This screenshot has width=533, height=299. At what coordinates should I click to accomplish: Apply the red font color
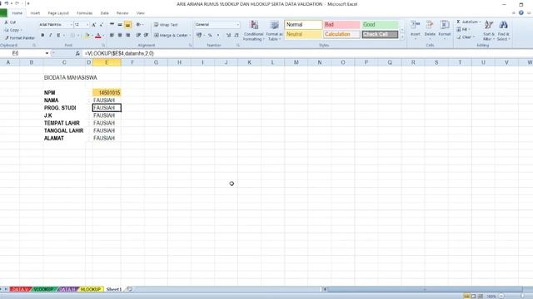coord(98,35)
